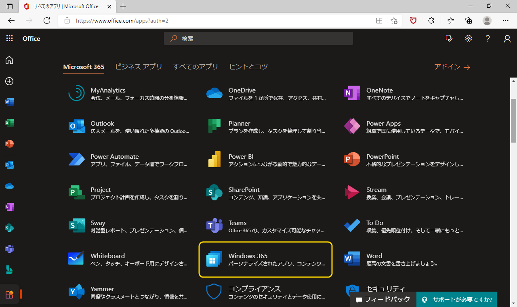Viewport: 517px width, 307px height.
Task: Open the SharePoint app tile icon
Action: [x=214, y=192]
